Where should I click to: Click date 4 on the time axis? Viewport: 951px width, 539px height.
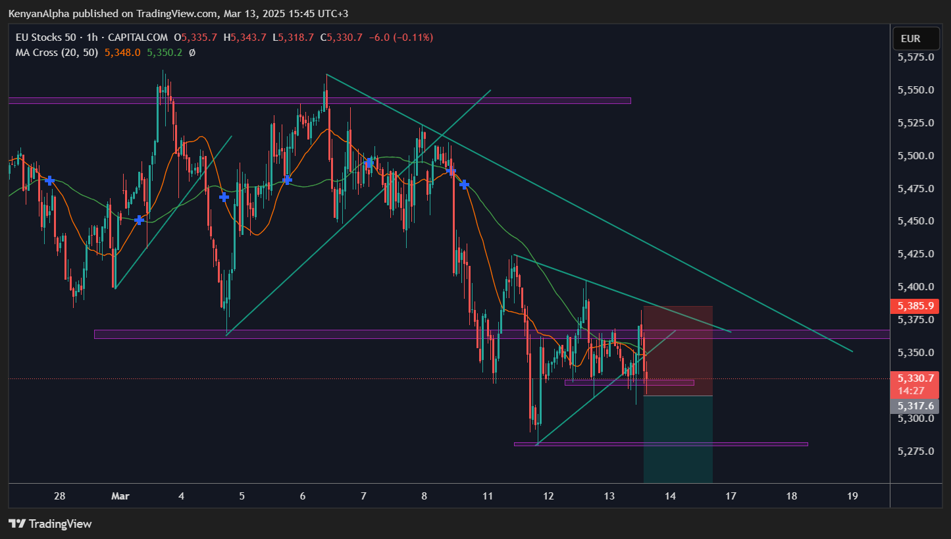(181, 496)
